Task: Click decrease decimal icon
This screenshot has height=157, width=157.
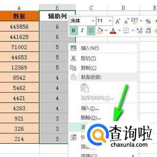Action: [x=148, y=31]
